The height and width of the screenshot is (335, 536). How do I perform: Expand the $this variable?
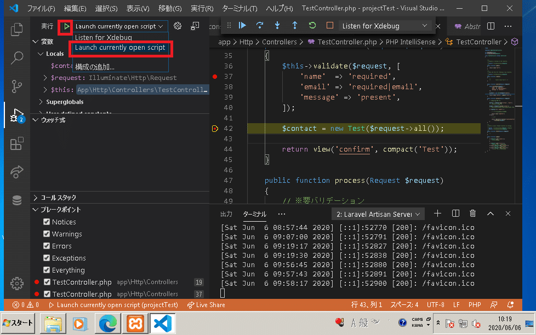pyautogui.click(x=45, y=90)
